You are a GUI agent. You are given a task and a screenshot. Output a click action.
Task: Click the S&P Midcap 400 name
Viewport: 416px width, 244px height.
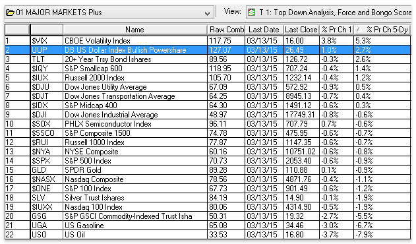[91, 106]
